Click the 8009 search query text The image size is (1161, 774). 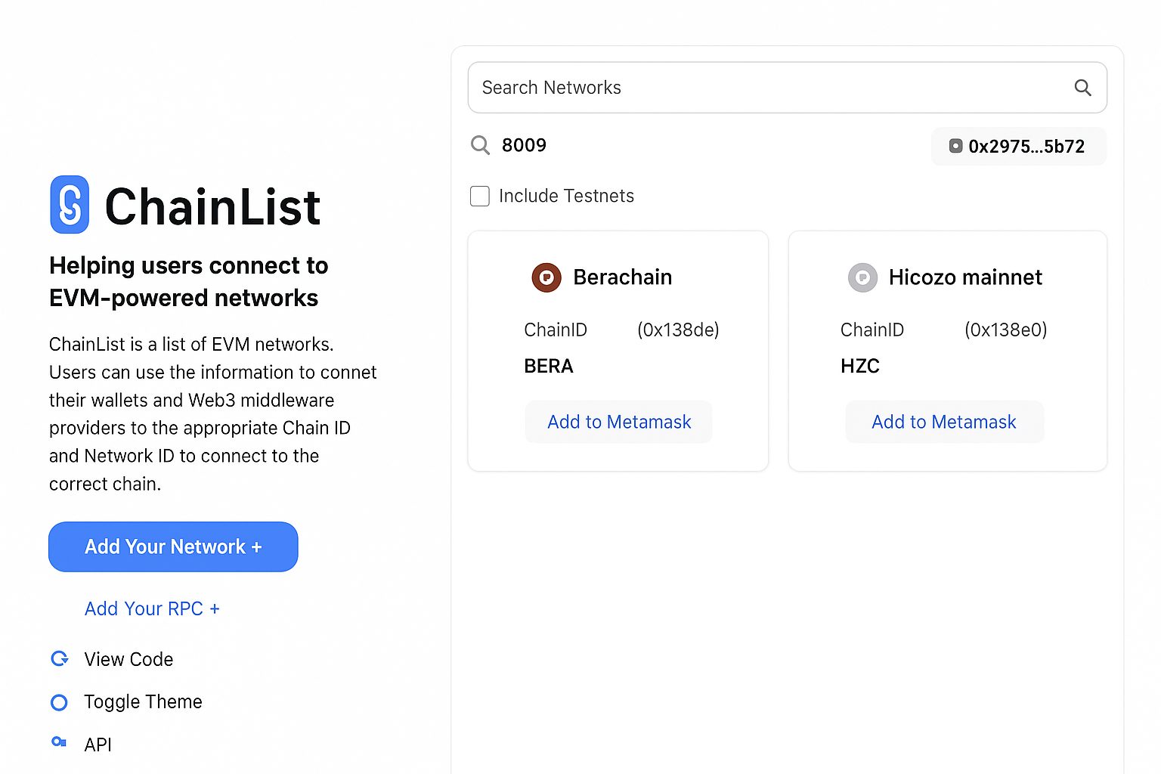point(524,145)
